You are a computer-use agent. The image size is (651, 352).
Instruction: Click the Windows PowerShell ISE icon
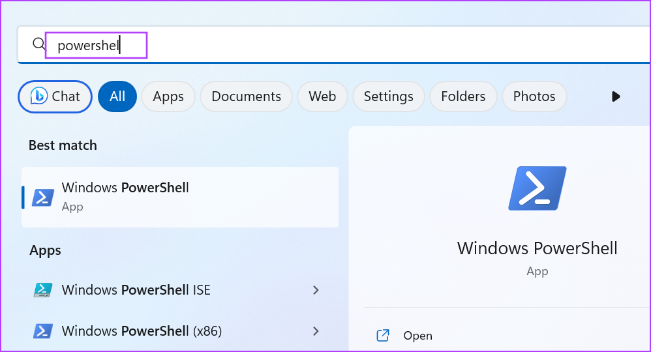(x=43, y=289)
